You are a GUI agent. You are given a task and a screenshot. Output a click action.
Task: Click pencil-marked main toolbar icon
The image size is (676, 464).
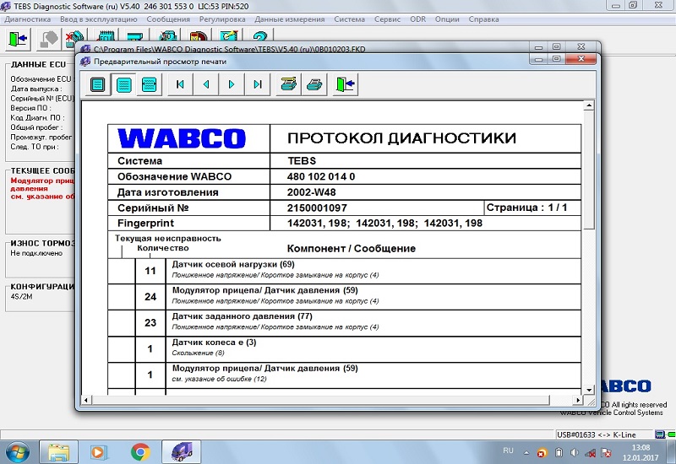click(229, 35)
